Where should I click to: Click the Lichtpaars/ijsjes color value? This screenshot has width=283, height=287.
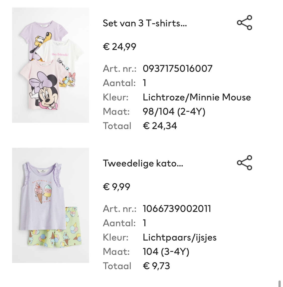[x=180, y=238]
